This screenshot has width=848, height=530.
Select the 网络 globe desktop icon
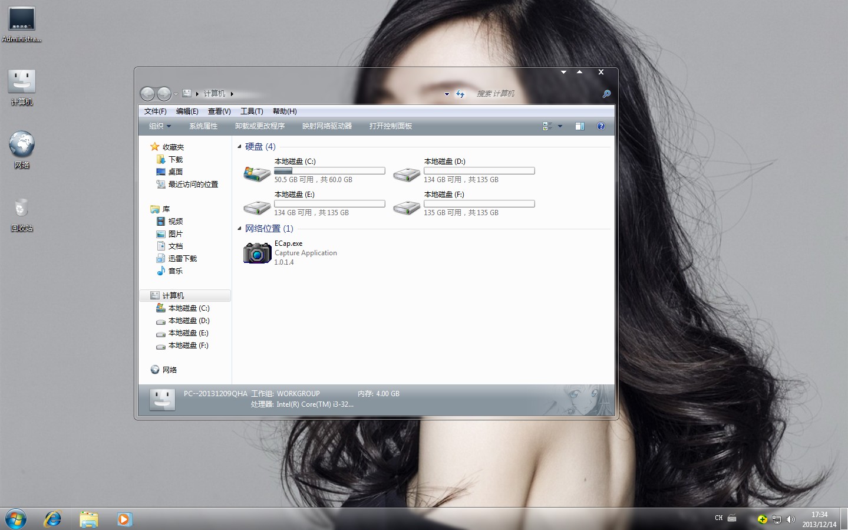(x=22, y=150)
